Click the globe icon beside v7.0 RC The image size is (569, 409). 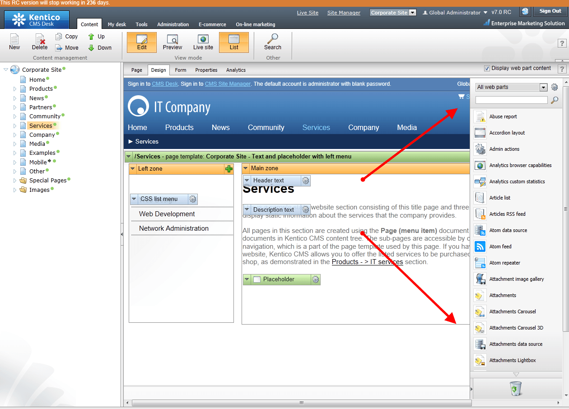coord(525,12)
